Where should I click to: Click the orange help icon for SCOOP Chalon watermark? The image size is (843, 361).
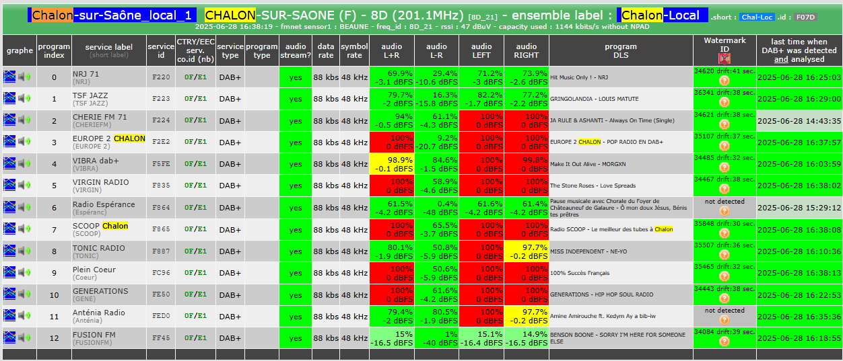(724, 233)
